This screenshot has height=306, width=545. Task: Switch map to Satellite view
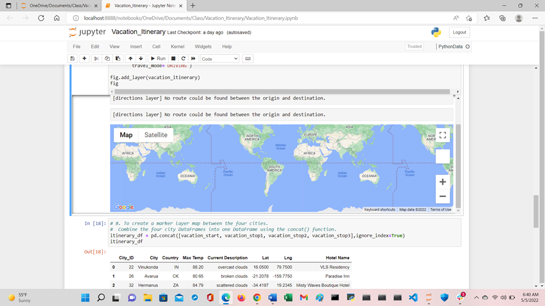156,135
